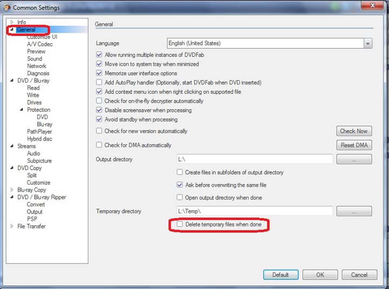Click the Cancel button
The width and height of the screenshot is (389, 289).
[x=359, y=275]
